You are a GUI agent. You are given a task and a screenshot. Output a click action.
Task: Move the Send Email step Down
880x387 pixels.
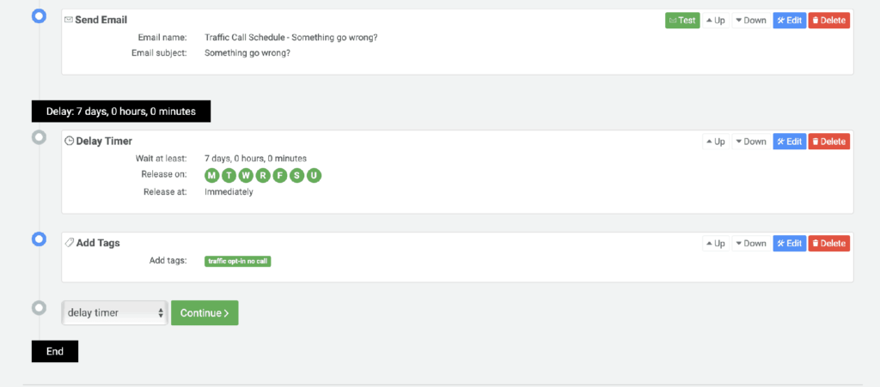(x=750, y=21)
